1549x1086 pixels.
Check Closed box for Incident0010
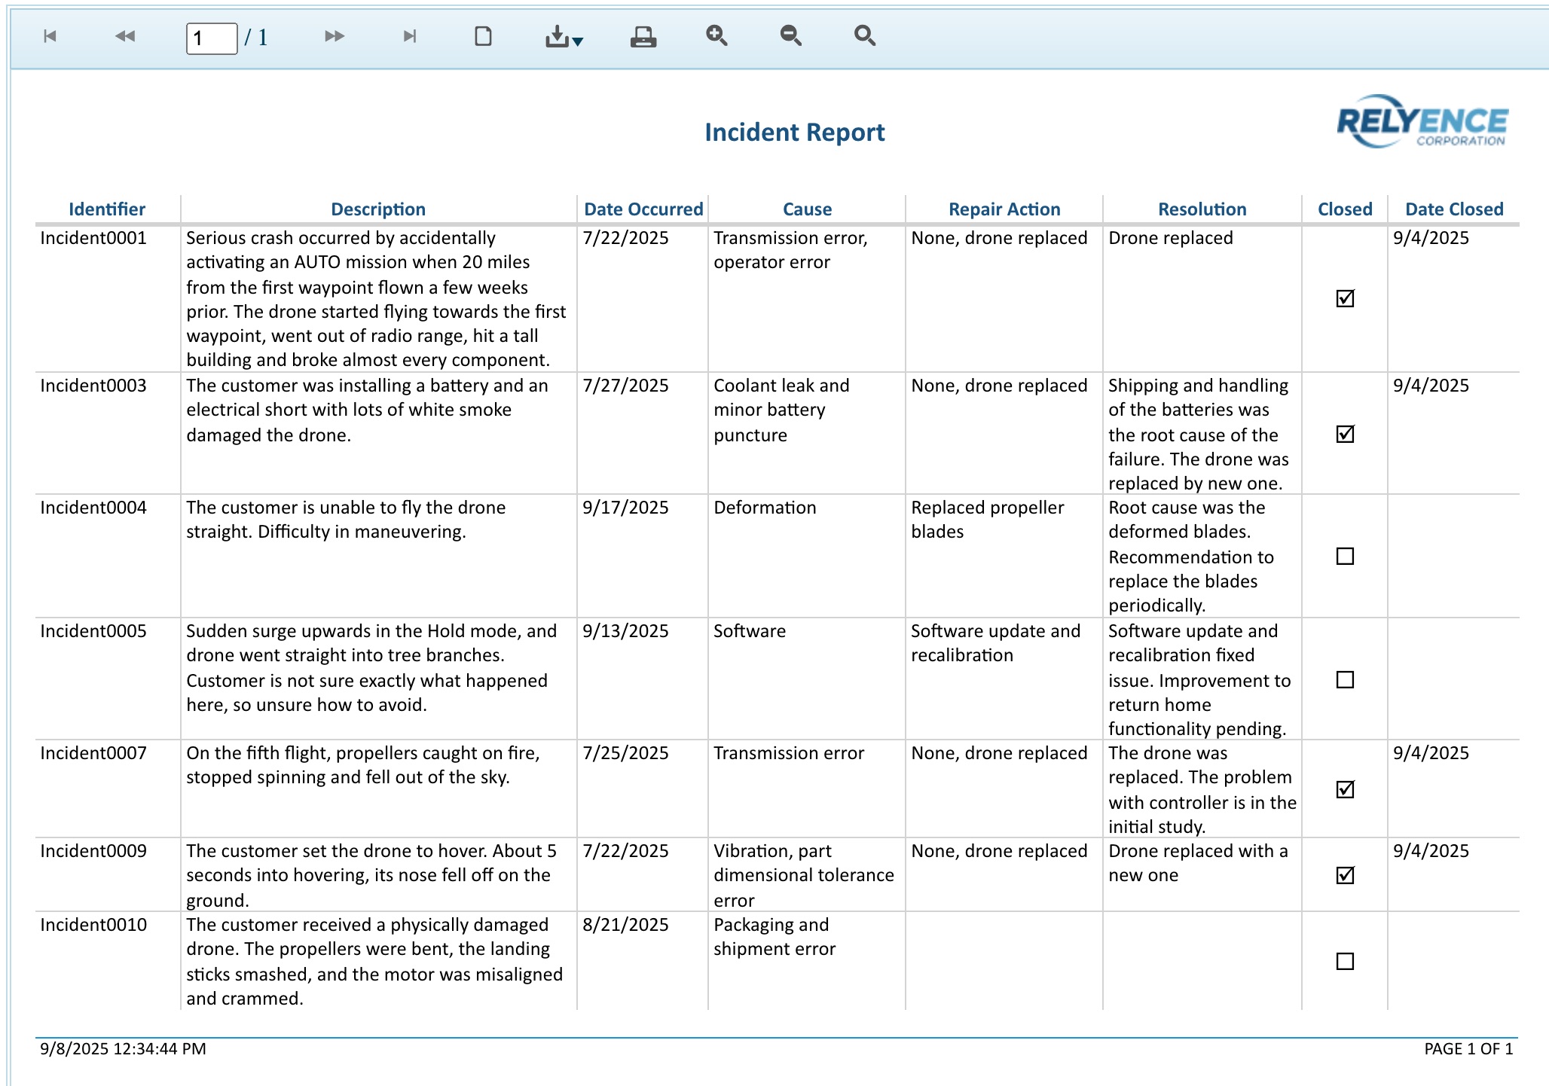[x=1345, y=961]
